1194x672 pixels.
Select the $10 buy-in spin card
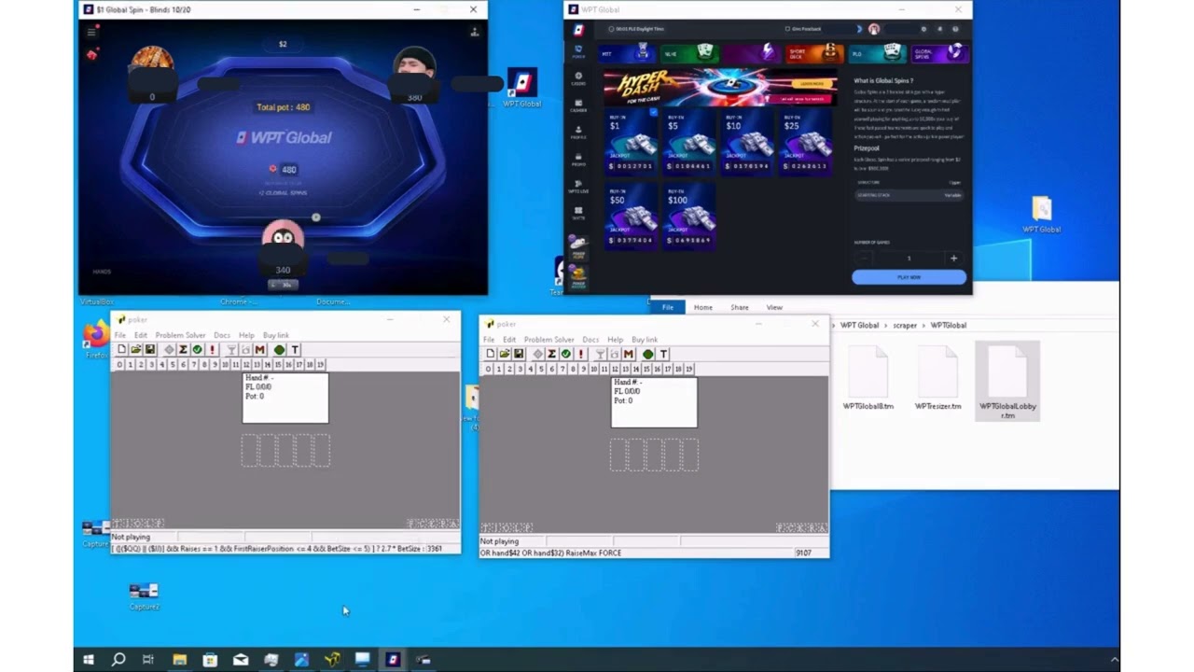coord(747,141)
